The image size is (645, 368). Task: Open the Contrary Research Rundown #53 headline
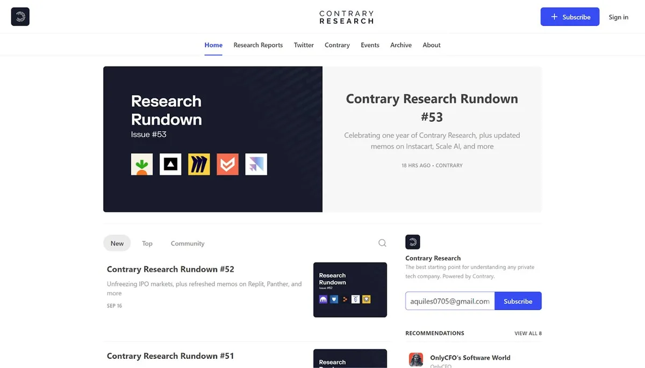pos(432,108)
